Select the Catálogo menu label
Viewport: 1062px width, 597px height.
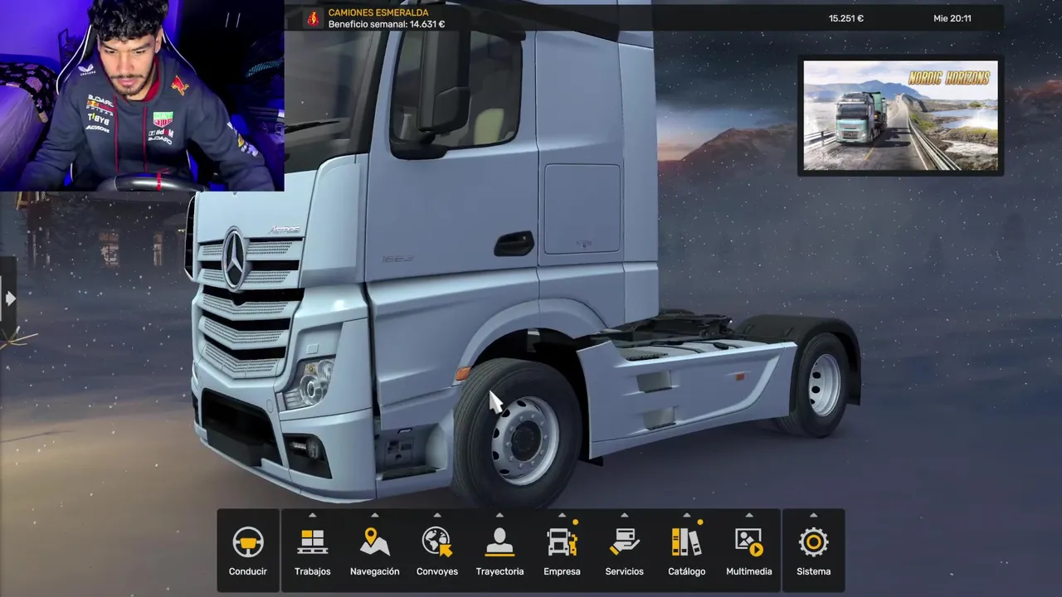687,571
